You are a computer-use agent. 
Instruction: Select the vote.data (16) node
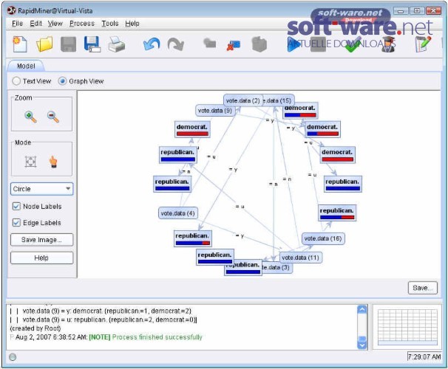point(323,238)
